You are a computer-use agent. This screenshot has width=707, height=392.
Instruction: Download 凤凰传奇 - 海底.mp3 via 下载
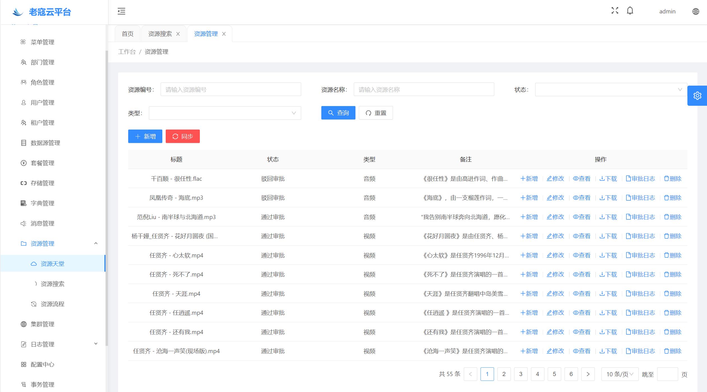coord(608,198)
